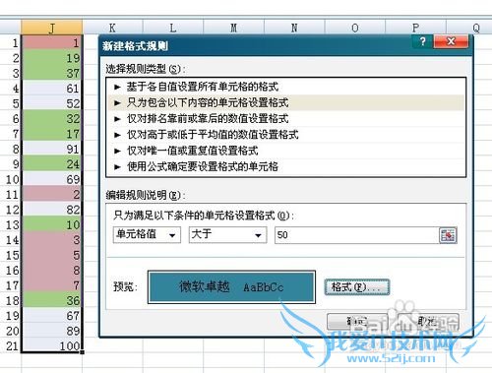Select column L header
Viewport: 492px width, 373px height.
[x=173, y=28]
